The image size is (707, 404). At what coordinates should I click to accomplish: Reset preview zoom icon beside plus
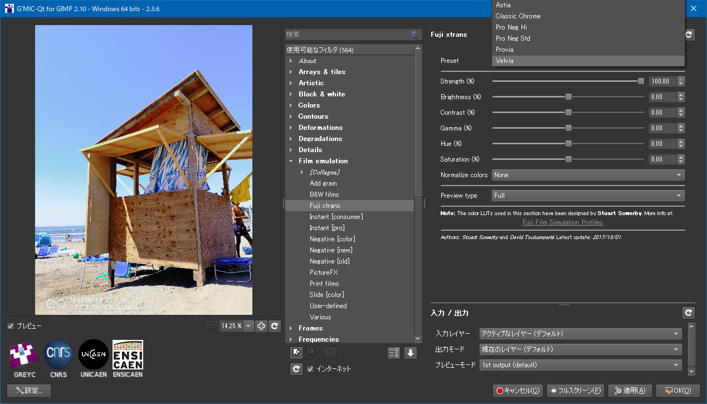275,326
